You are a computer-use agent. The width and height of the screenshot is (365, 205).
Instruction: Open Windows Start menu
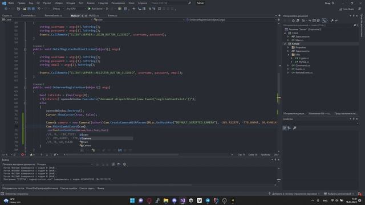(132, 200)
